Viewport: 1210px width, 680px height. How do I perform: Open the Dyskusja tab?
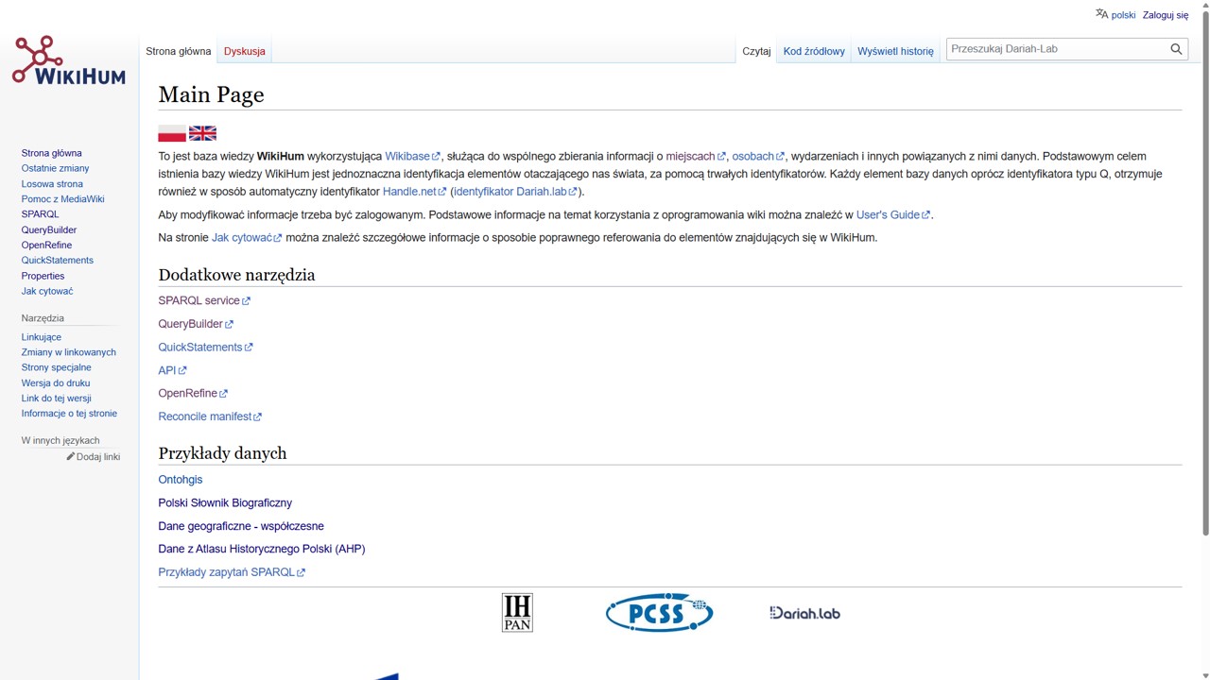point(244,51)
